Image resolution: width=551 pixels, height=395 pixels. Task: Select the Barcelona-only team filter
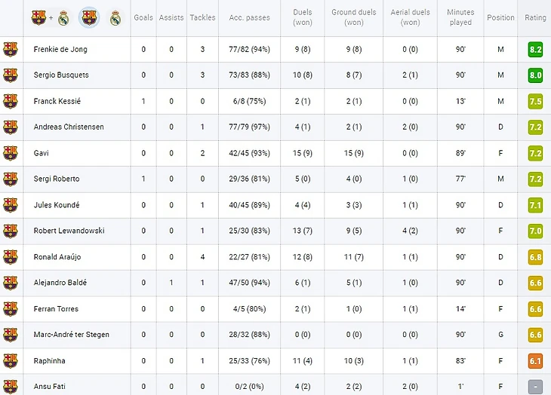[x=89, y=17]
